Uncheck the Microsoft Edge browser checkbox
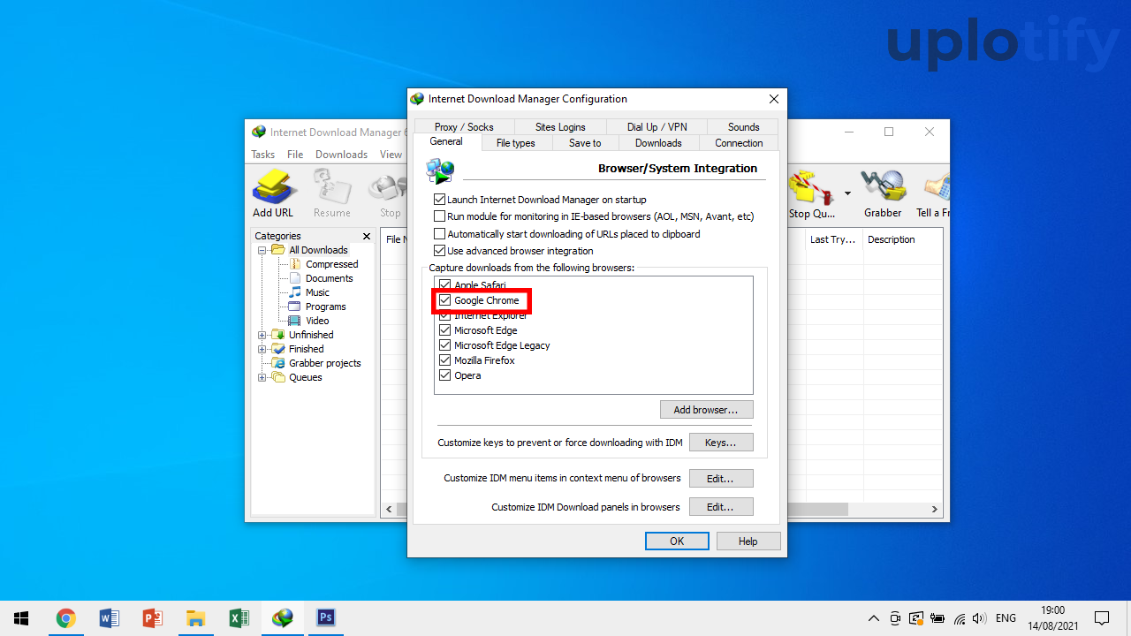This screenshot has height=636, width=1131. coord(445,330)
